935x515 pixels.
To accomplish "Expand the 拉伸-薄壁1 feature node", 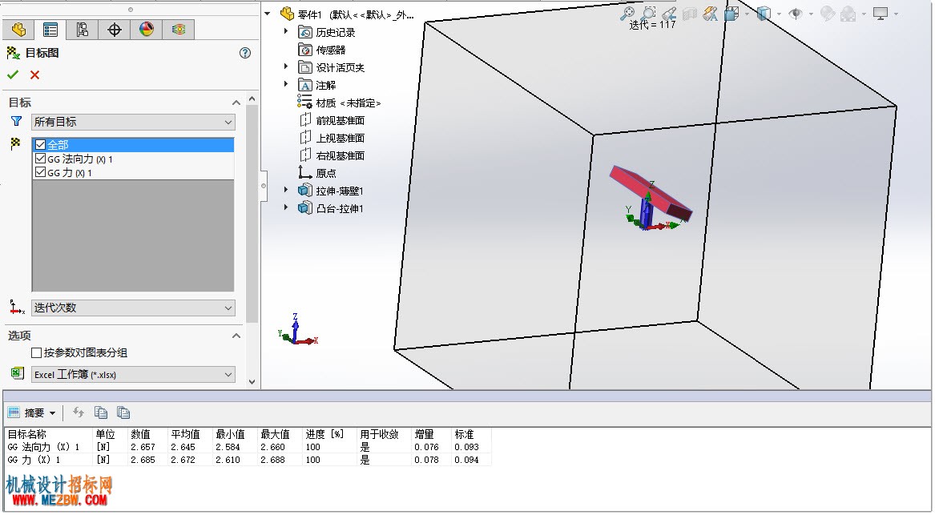I will 286,190.
